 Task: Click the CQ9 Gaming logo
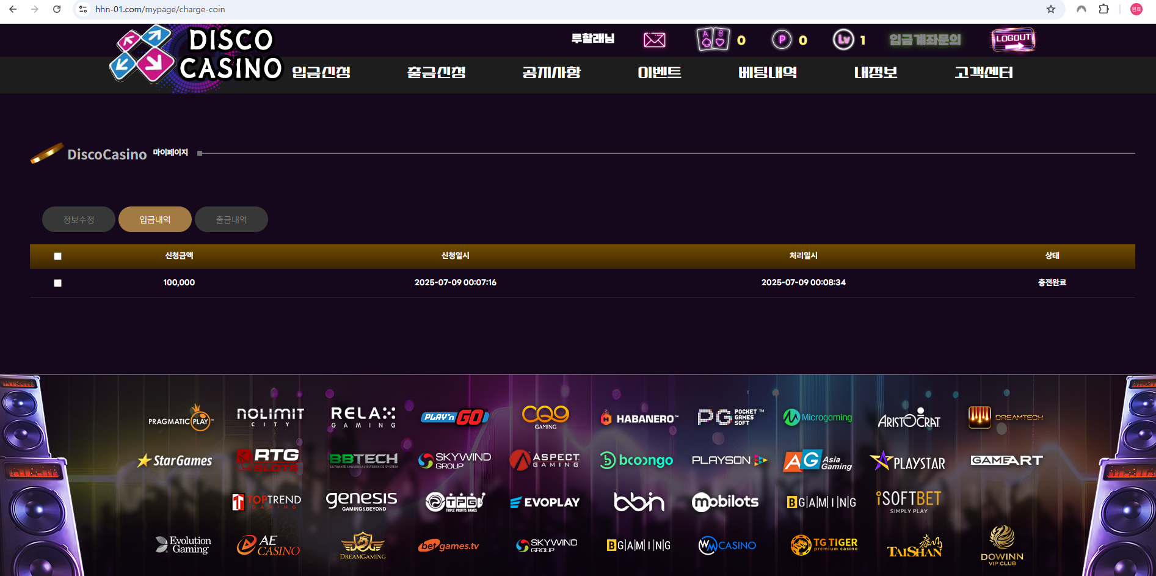pyautogui.click(x=545, y=417)
